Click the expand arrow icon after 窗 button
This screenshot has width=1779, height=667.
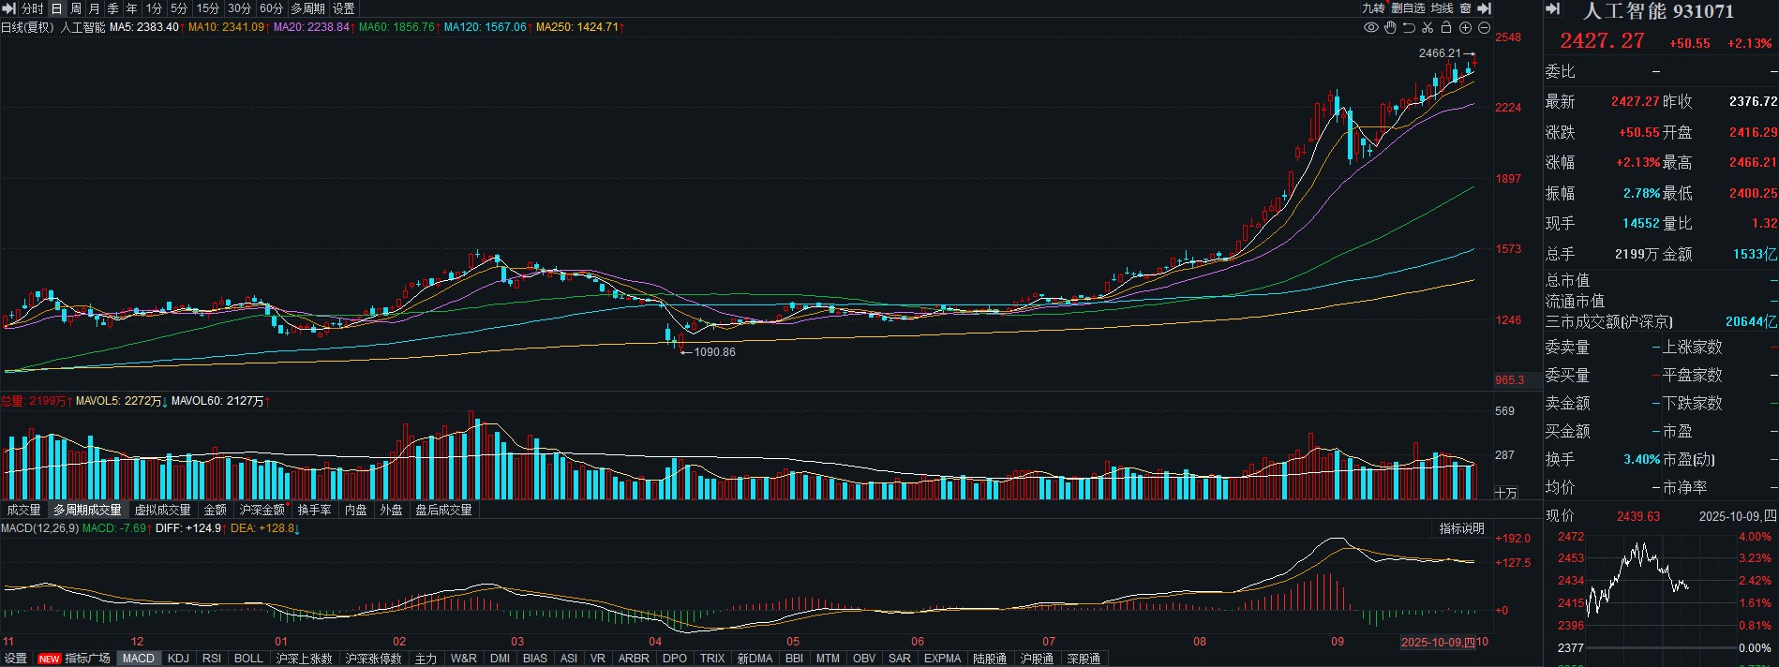point(1484,8)
